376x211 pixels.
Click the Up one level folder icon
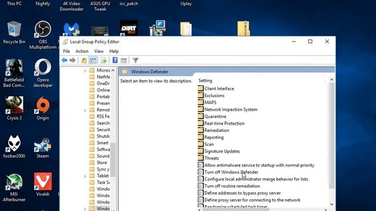[84, 60]
